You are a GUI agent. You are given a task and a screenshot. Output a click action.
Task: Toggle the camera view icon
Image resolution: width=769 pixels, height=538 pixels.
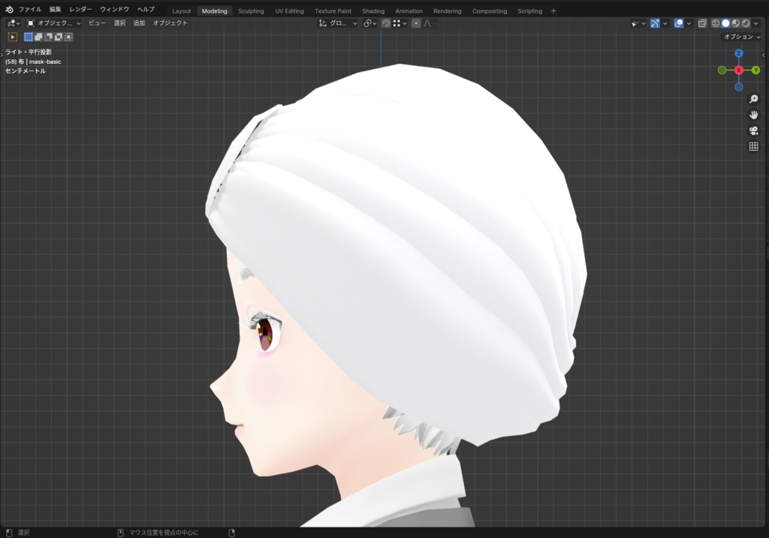(754, 131)
